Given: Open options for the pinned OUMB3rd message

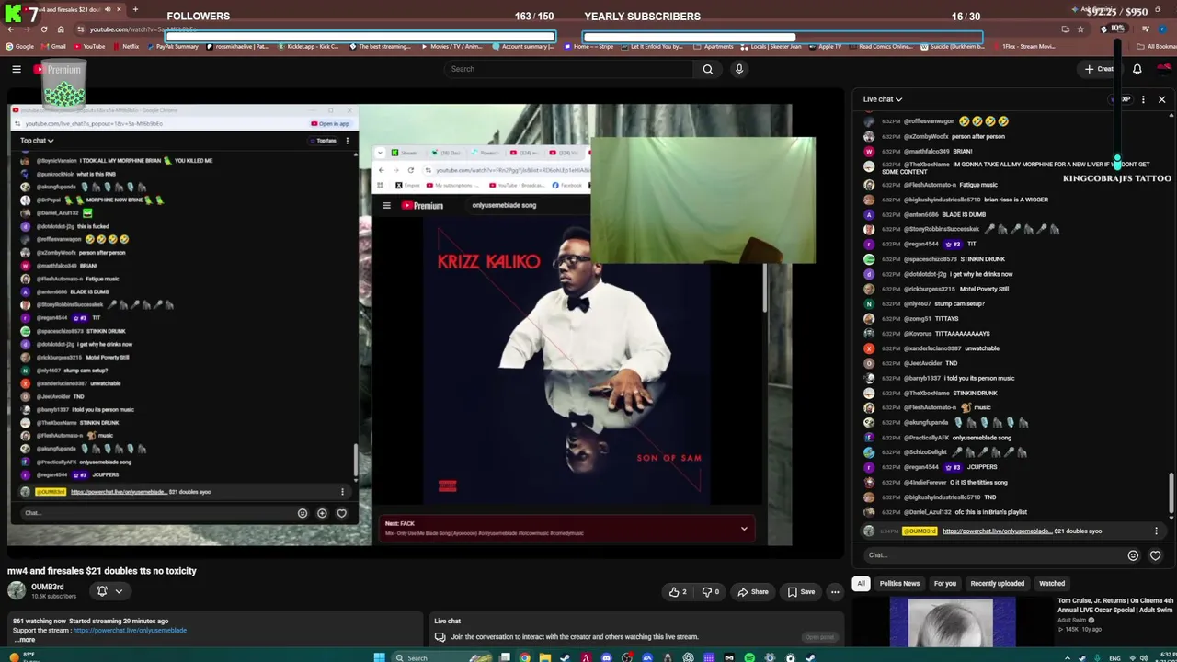Looking at the screenshot, I should 1156,531.
